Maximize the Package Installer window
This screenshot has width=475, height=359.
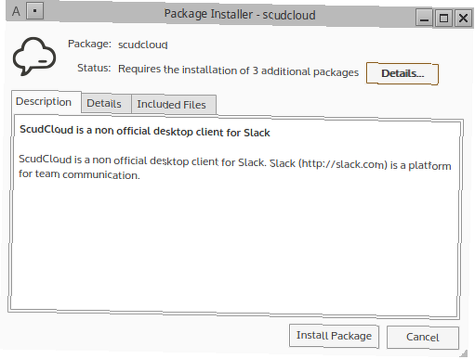[444, 18]
